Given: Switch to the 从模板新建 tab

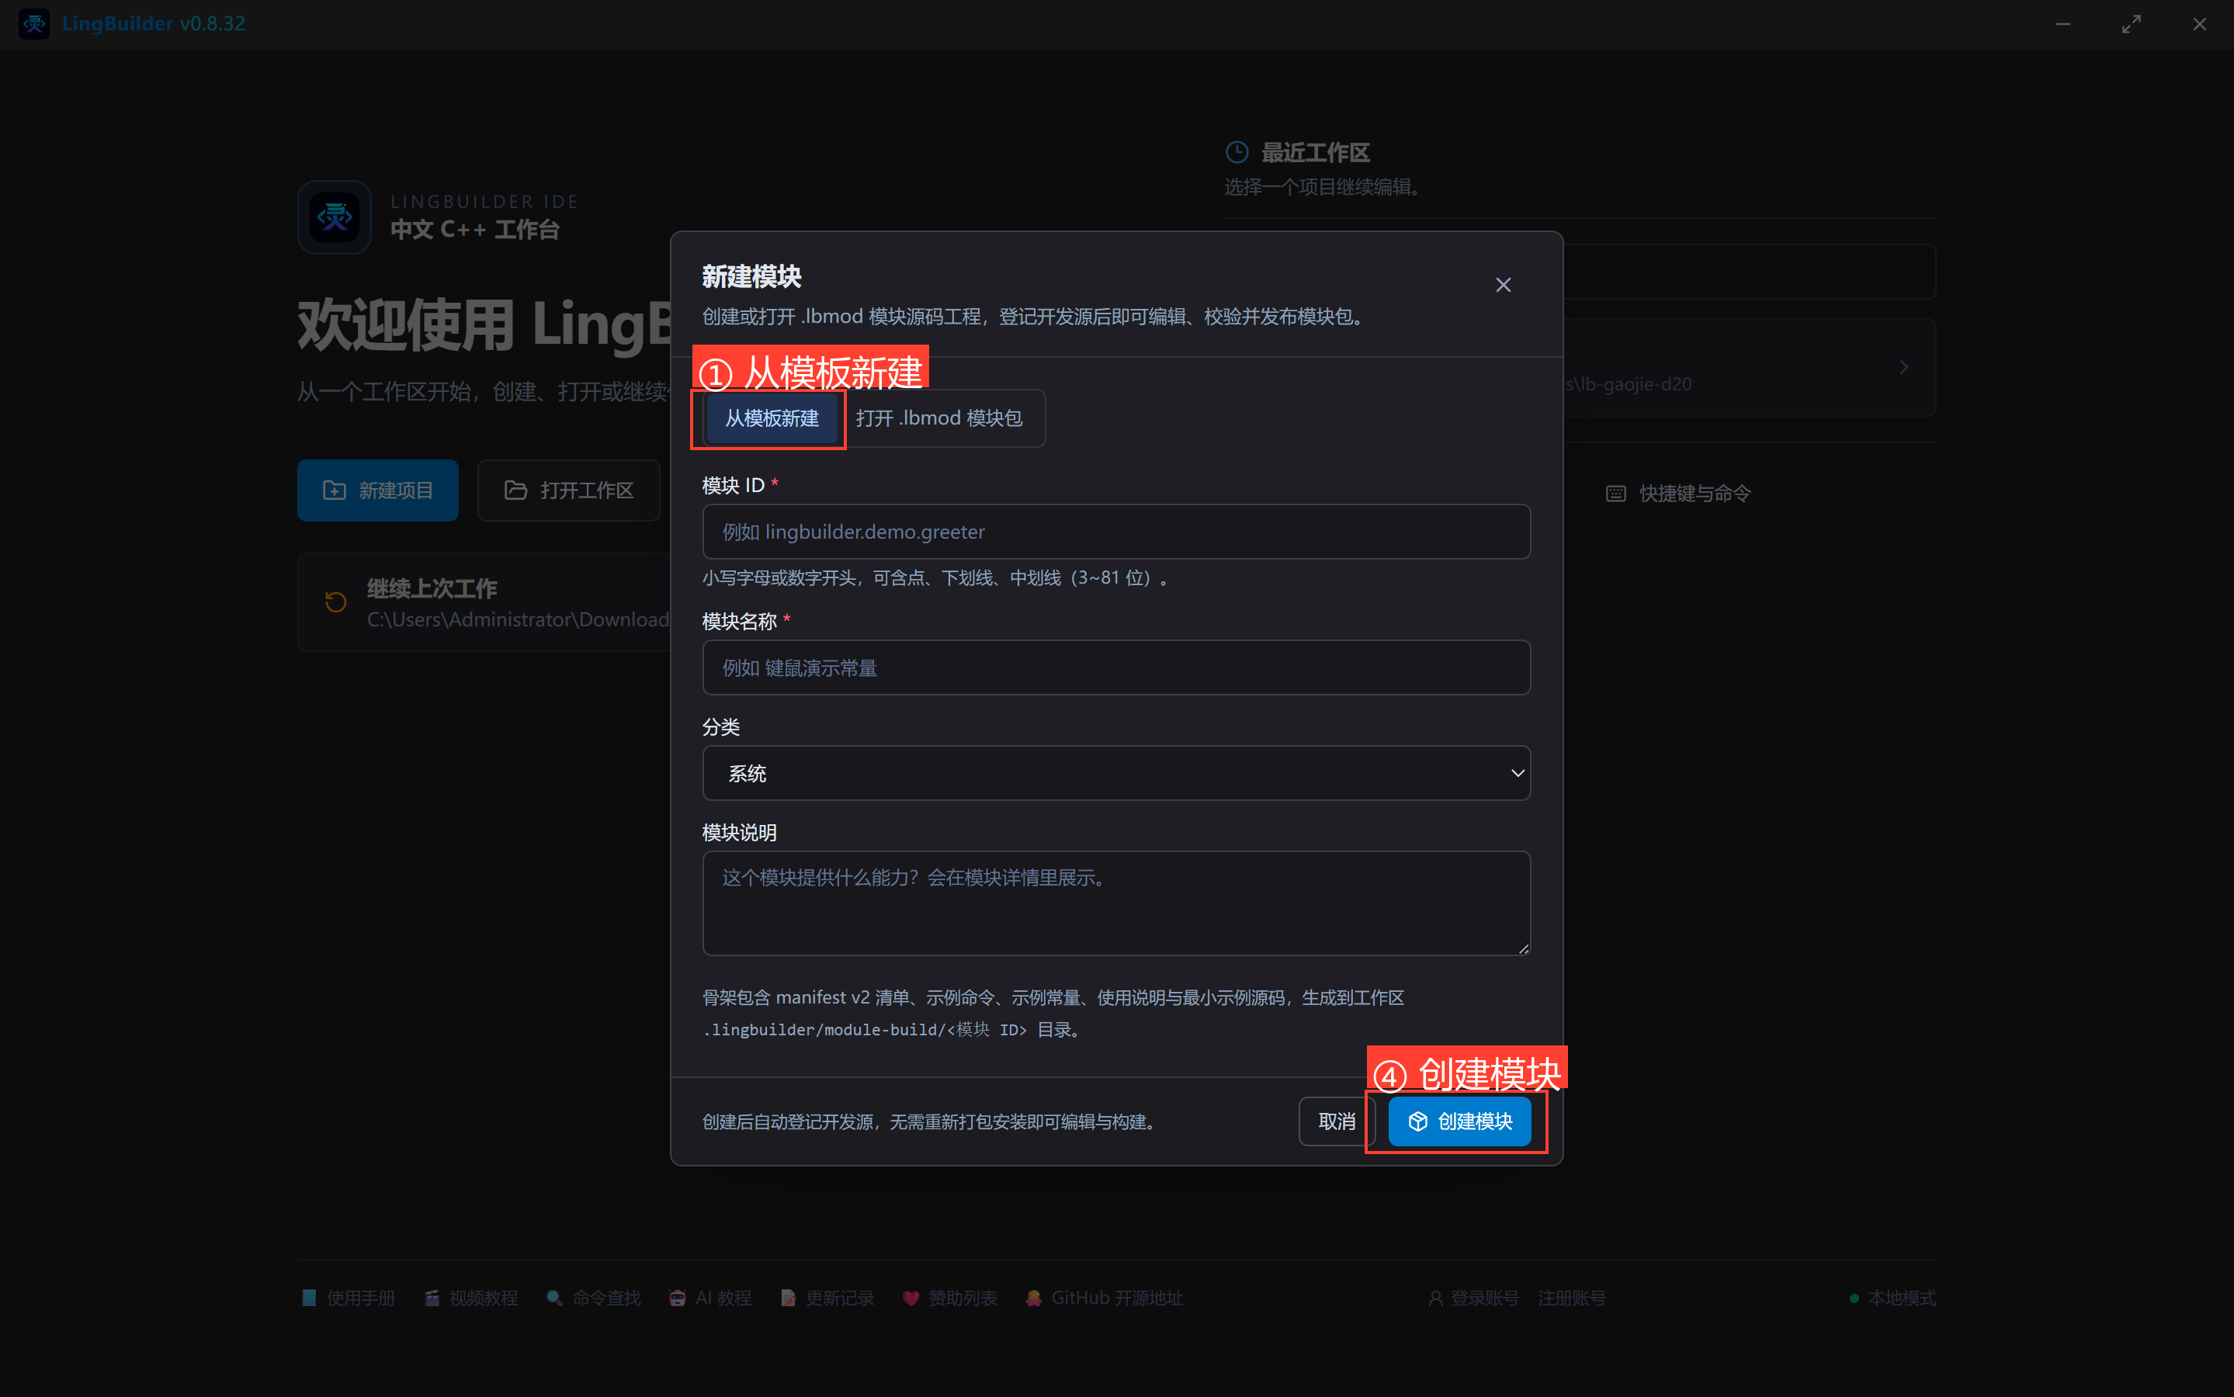Looking at the screenshot, I should (x=772, y=418).
